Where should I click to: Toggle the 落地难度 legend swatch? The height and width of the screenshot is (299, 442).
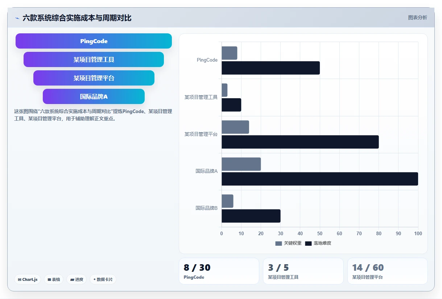tap(308, 243)
